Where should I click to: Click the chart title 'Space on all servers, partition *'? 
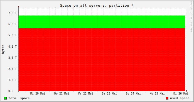(97, 6)
